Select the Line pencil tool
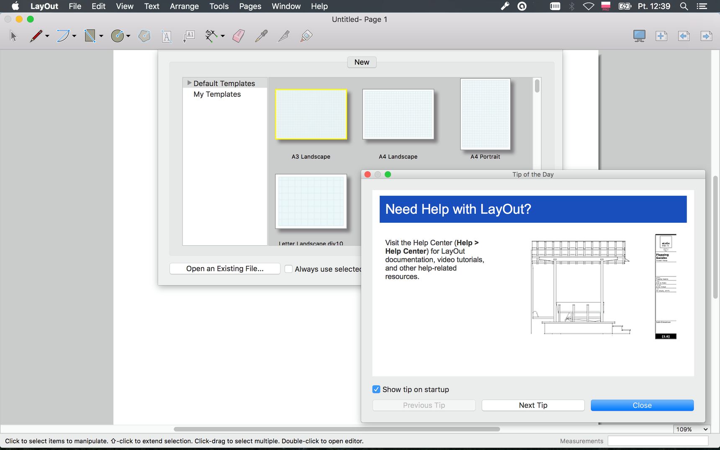The height and width of the screenshot is (450, 720). (36, 36)
